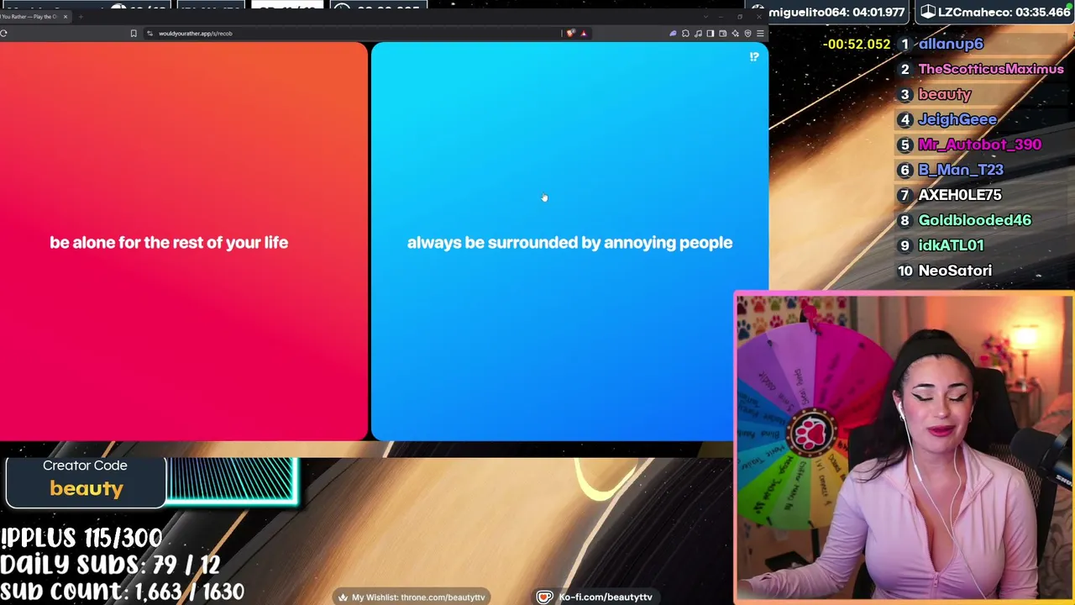Click leaderboard name Goldblooded46
Image resolution: width=1075 pixels, height=605 pixels.
click(975, 220)
